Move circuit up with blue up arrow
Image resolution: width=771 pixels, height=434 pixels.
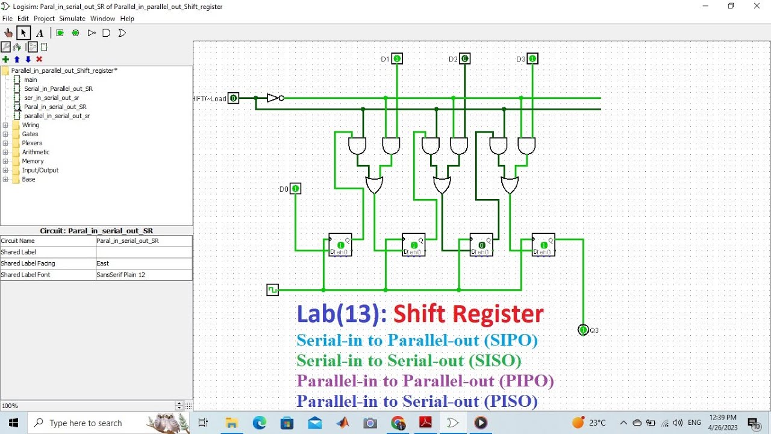coord(17,59)
